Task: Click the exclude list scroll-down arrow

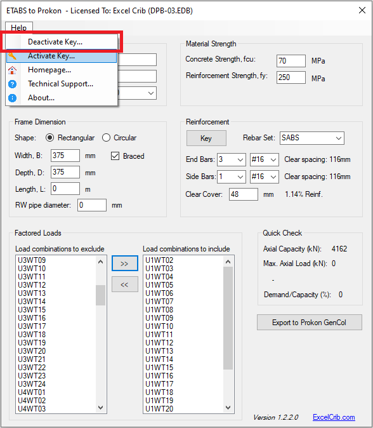Action: pyautogui.click(x=101, y=408)
